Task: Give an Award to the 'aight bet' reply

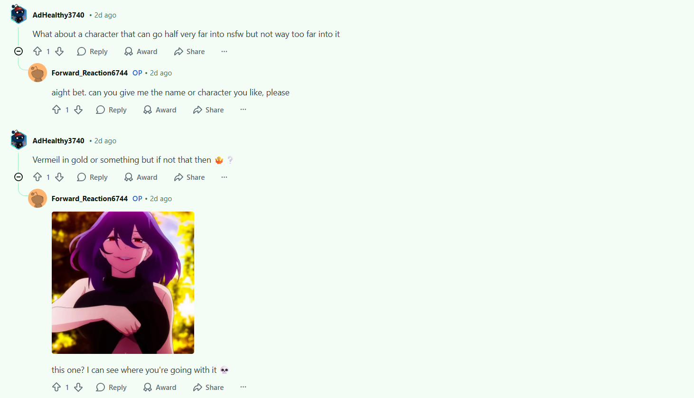Action: coord(160,110)
